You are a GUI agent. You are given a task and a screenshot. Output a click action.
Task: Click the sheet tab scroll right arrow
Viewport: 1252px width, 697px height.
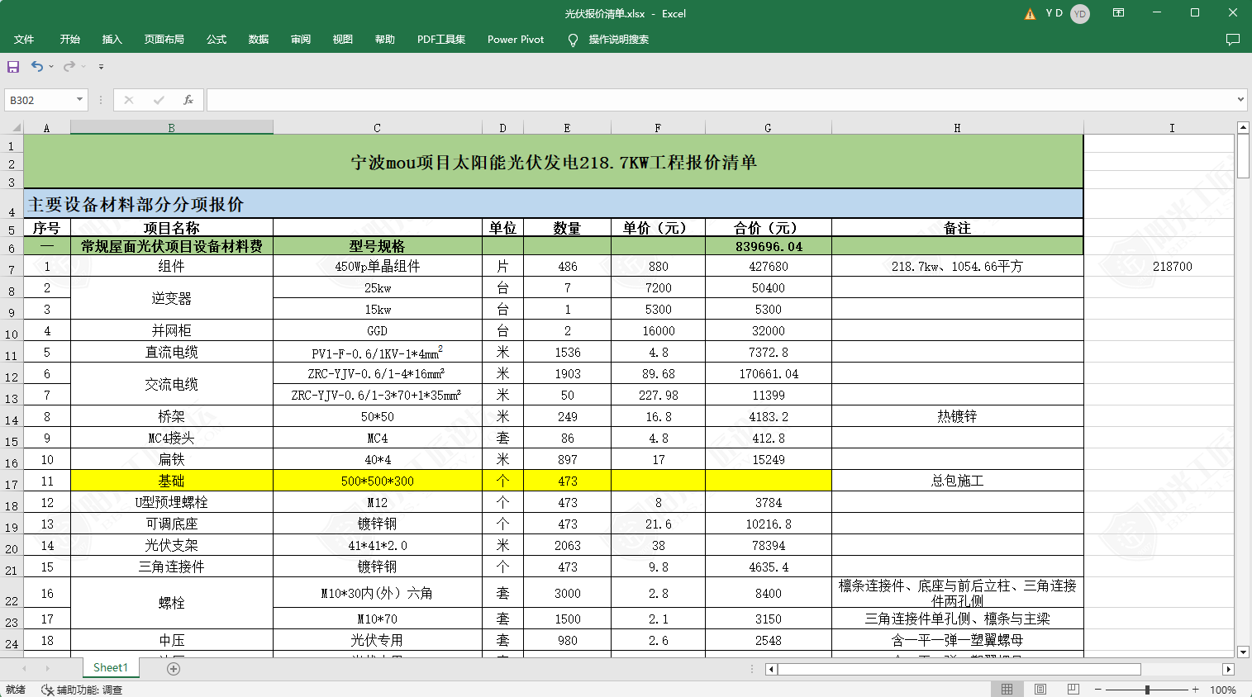[48, 669]
